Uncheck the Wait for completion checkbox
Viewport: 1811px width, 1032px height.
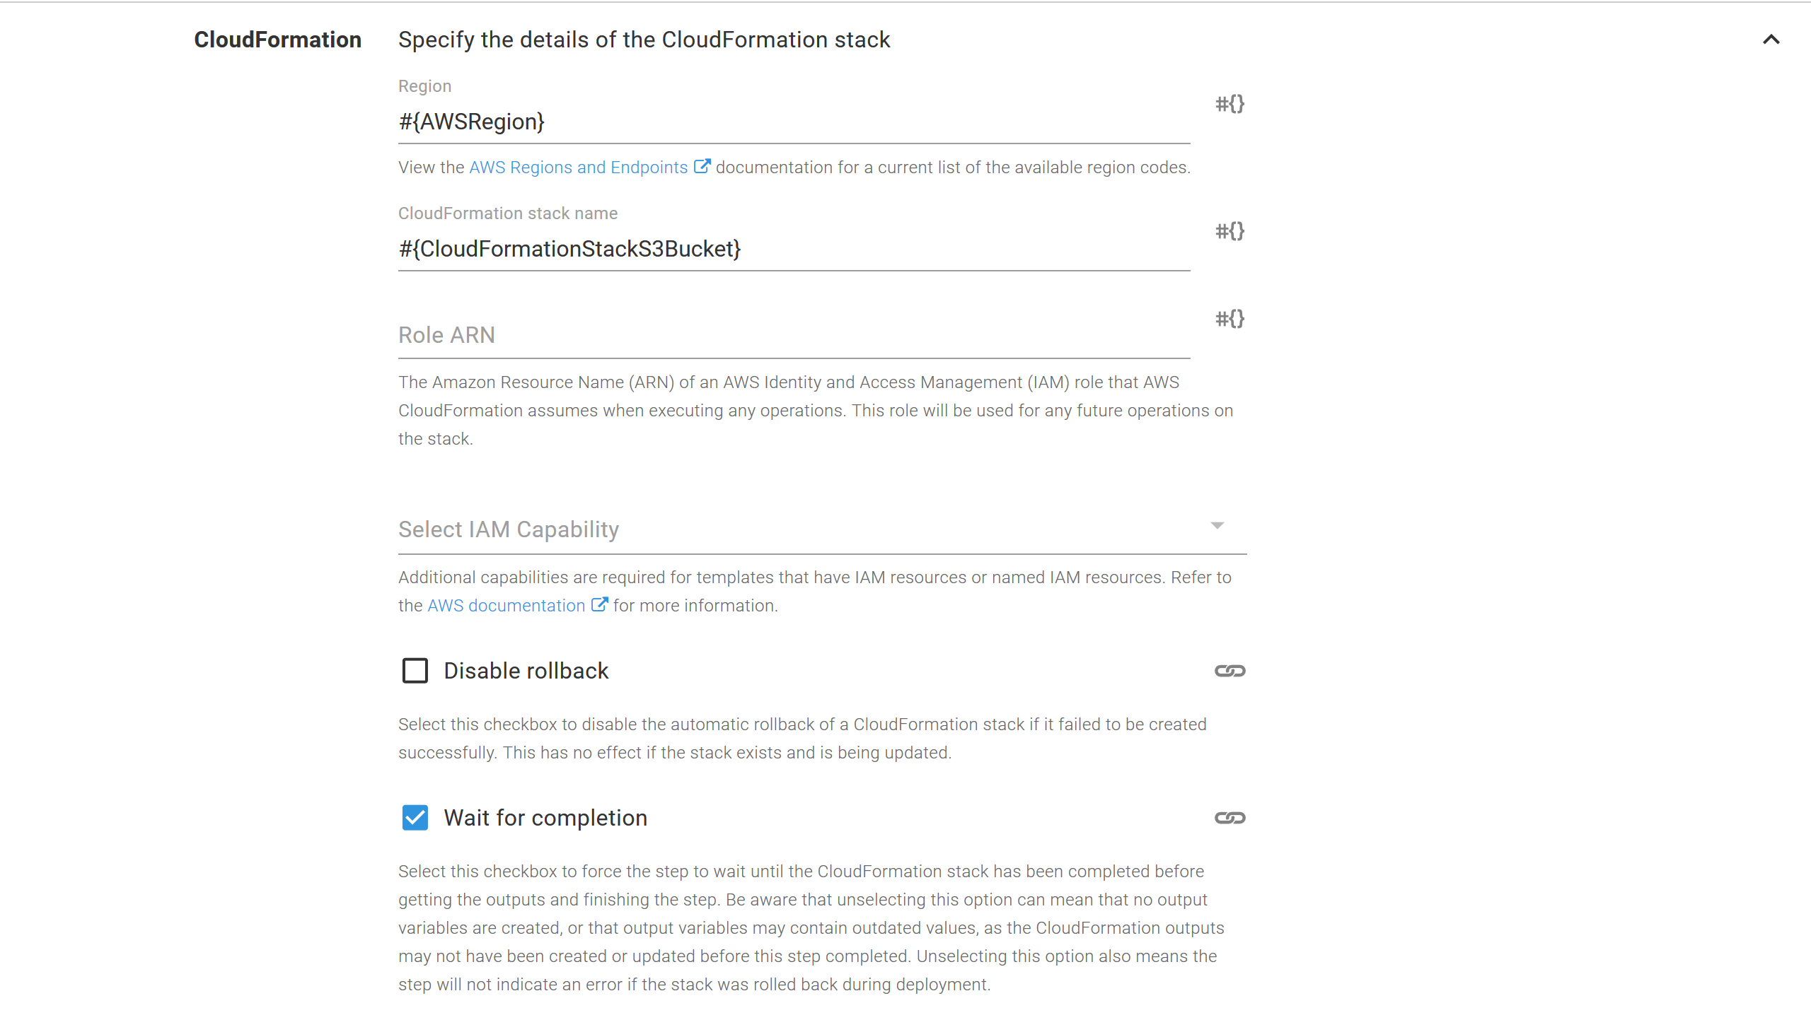(x=415, y=818)
